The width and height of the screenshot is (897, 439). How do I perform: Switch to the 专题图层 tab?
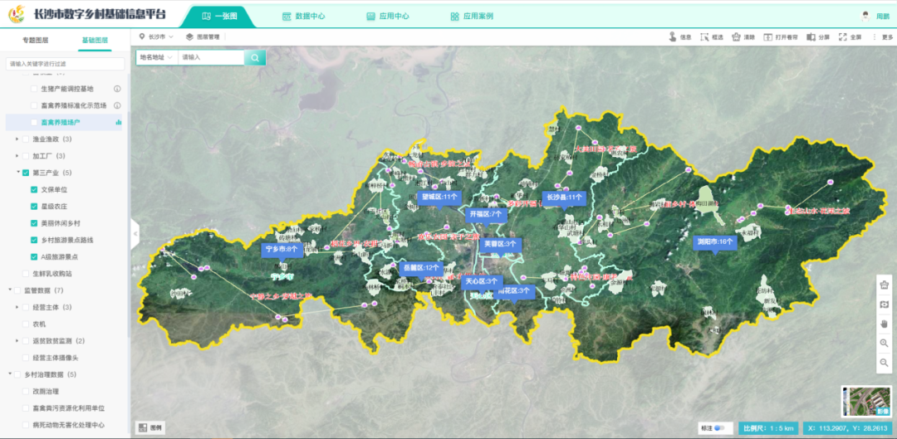pos(35,40)
